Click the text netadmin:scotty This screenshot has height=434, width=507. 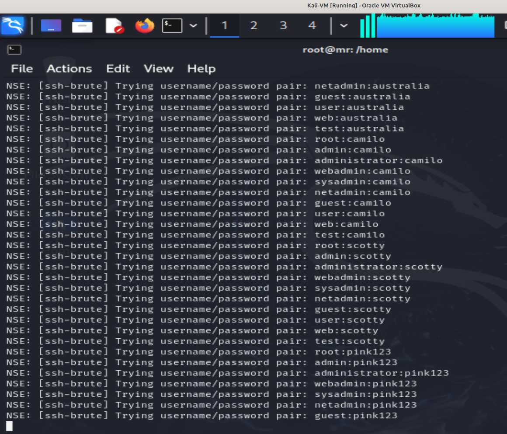click(x=362, y=299)
